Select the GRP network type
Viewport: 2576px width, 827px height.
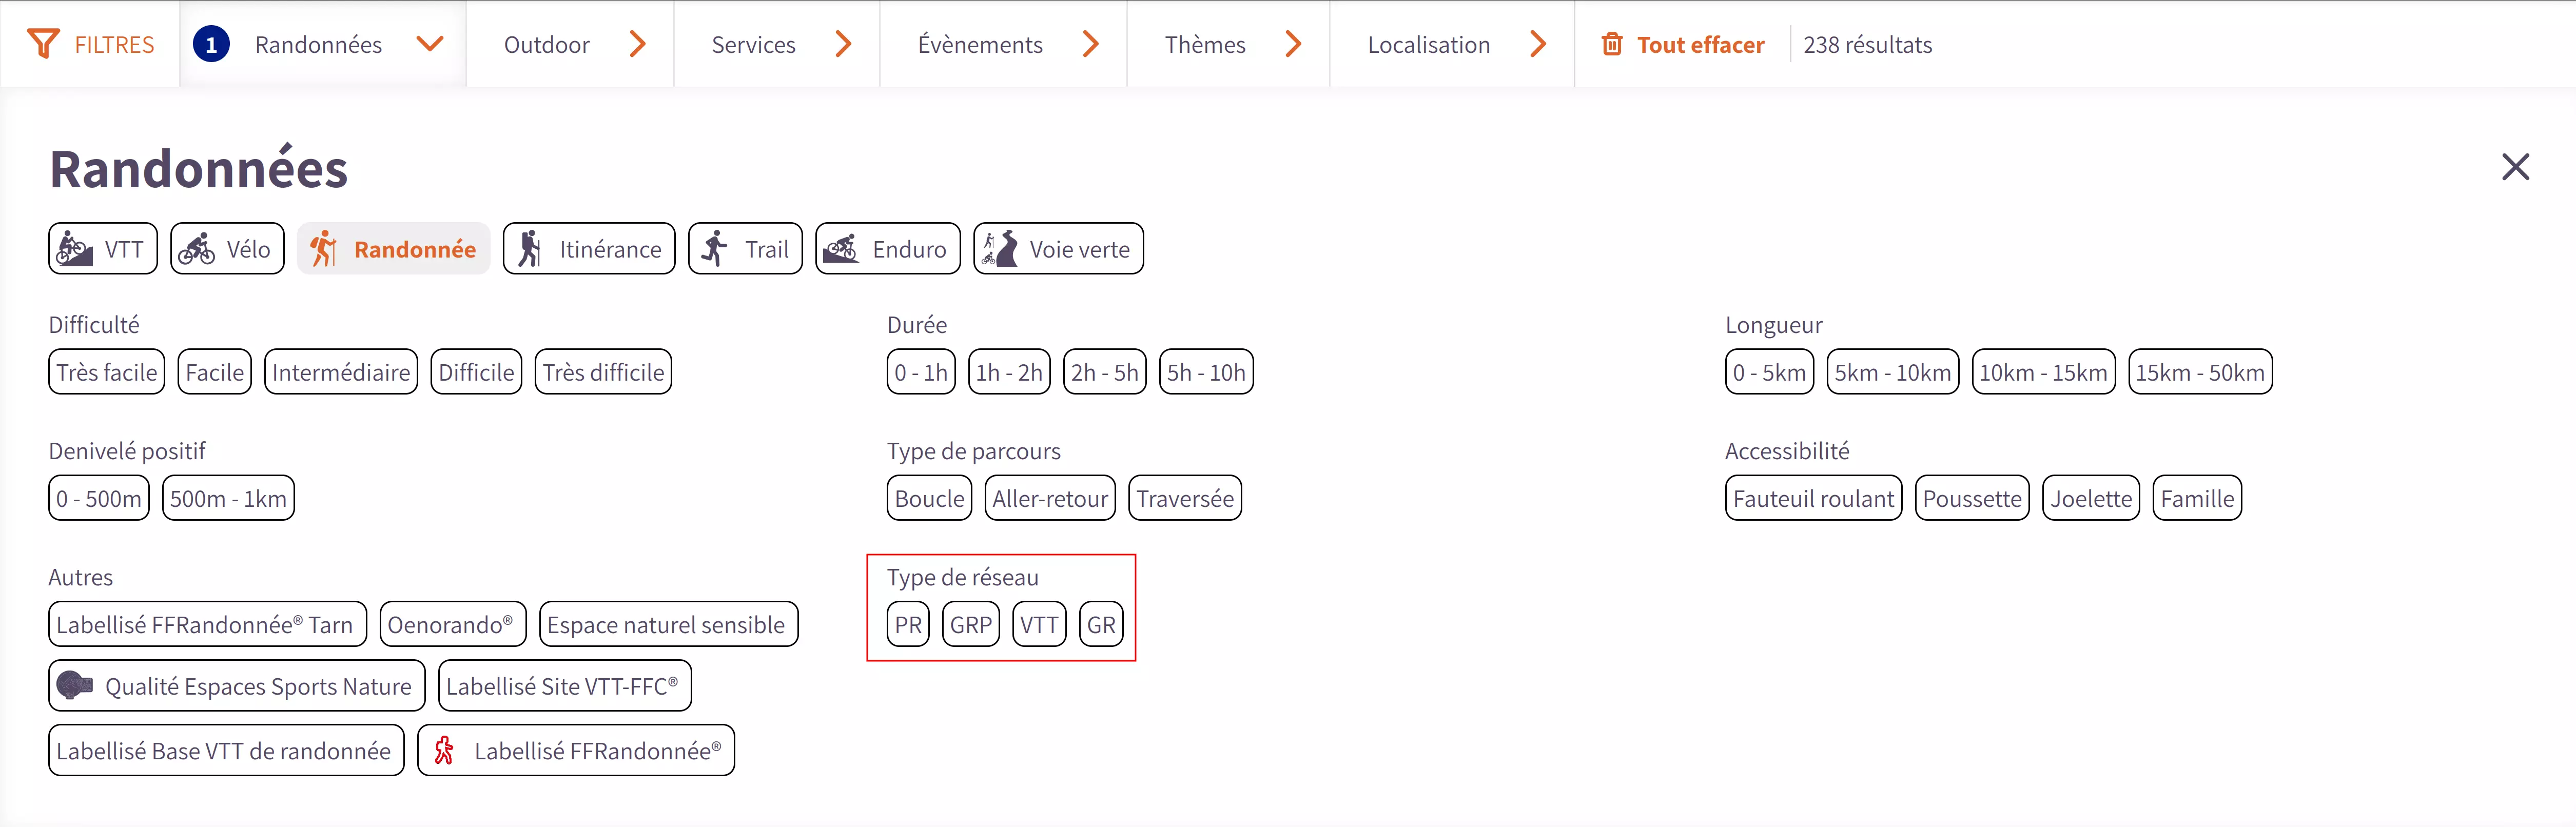pyautogui.click(x=970, y=625)
